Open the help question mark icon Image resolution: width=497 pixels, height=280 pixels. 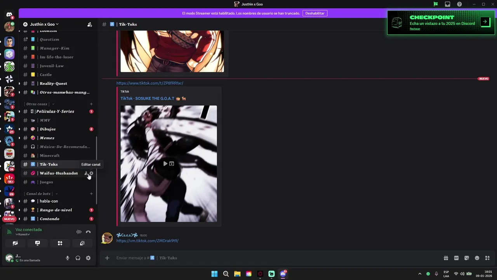(459, 4)
